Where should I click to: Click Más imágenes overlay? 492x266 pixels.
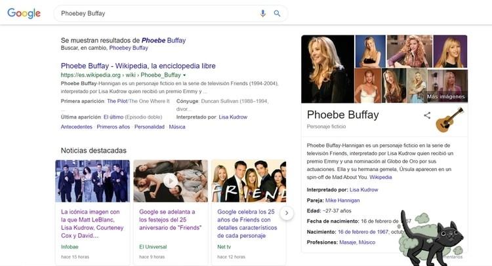pyautogui.click(x=446, y=96)
